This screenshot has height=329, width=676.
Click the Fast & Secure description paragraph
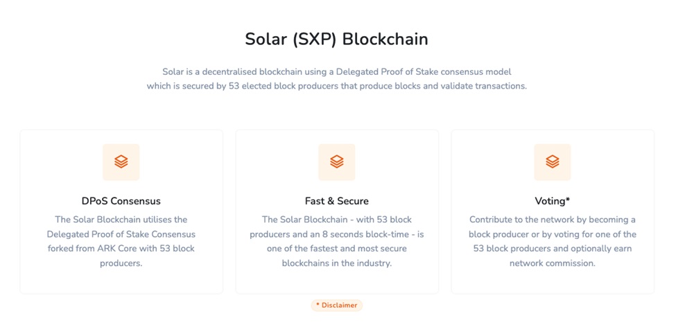pos(337,241)
